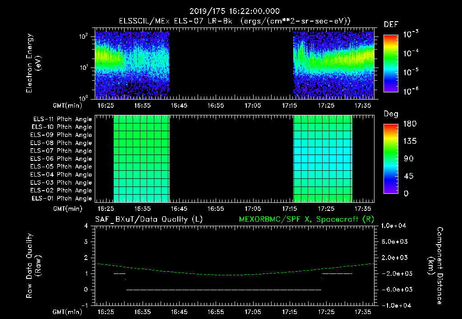Select GMT(min) label under the spectrogram panel
This screenshot has height=319, width=462.
point(68,105)
